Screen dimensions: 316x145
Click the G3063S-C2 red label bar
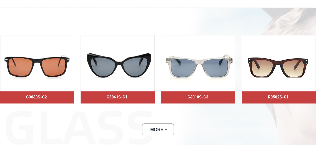(37, 97)
